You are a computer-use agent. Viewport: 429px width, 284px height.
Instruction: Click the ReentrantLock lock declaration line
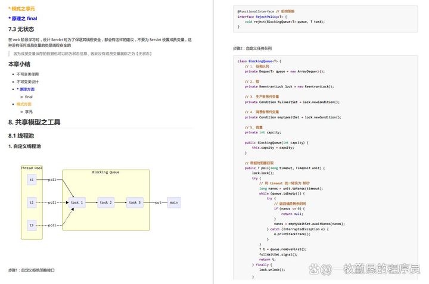point(290,87)
